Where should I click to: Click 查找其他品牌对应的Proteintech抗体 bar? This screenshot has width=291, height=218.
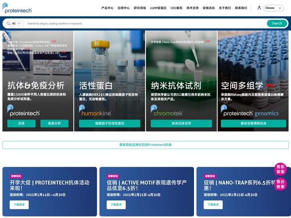point(145,145)
